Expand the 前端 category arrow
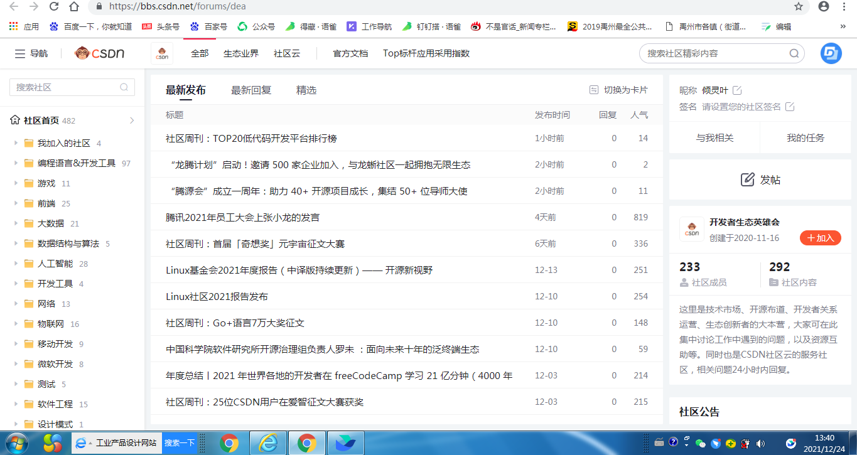This screenshot has width=857, height=455. click(x=16, y=203)
